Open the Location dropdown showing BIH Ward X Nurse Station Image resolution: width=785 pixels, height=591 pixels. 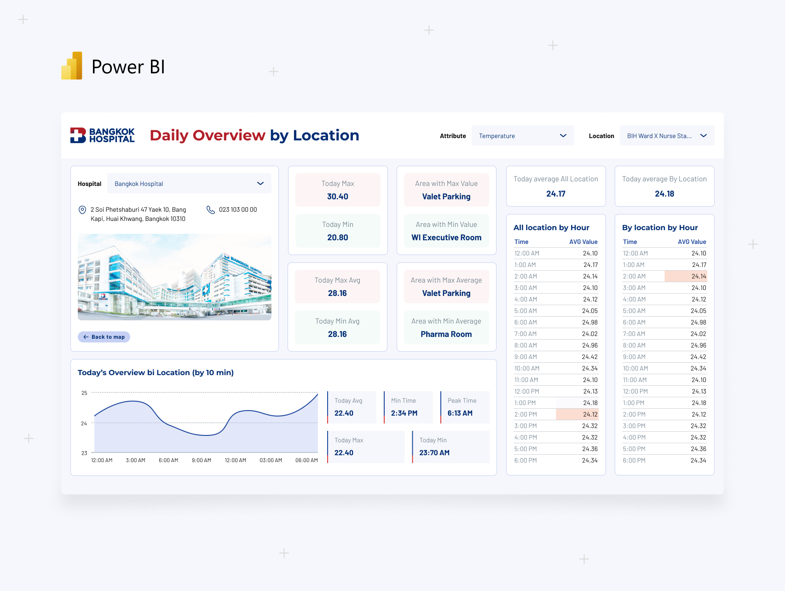point(666,135)
